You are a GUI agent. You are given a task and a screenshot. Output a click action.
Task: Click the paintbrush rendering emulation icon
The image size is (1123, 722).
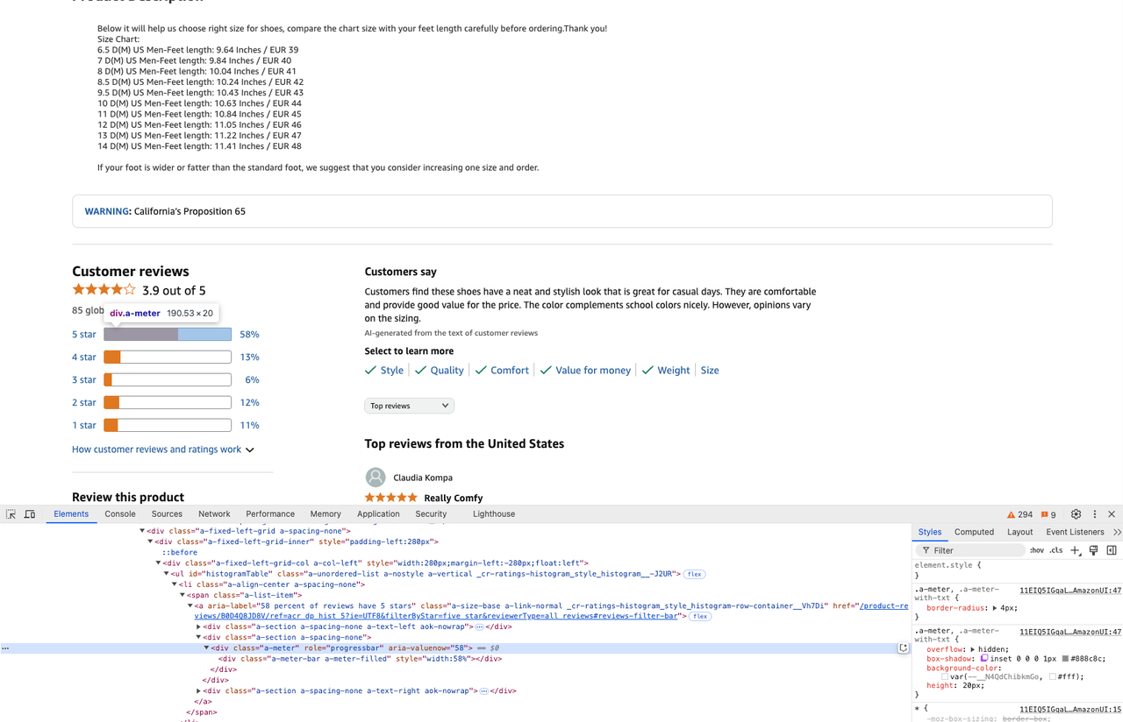[1093, 550]
